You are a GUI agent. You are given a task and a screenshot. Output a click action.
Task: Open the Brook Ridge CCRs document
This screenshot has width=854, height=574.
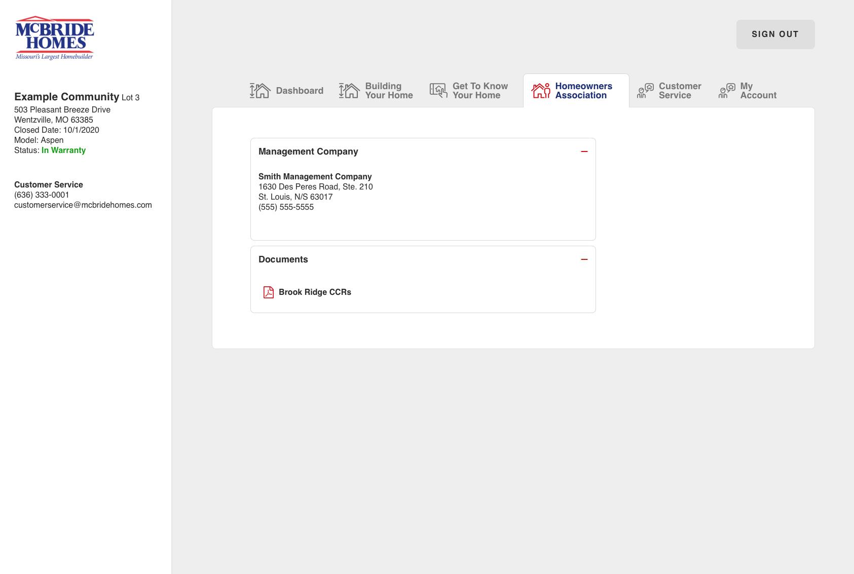pos(315,292)
